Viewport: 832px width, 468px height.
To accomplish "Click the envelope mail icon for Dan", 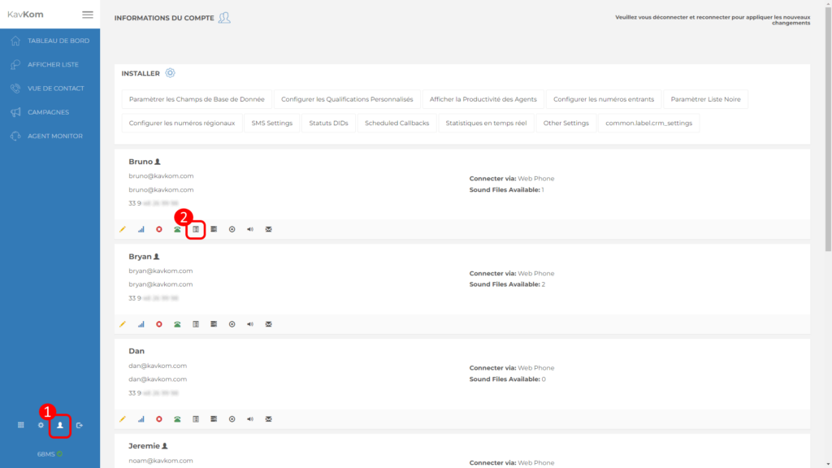I will pos(268,419).
